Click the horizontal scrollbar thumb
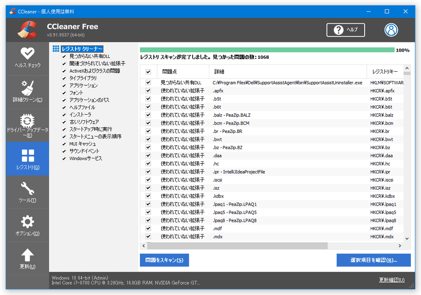Image resolution: width=421 pixels, height=295 pixels. (237, 246)
